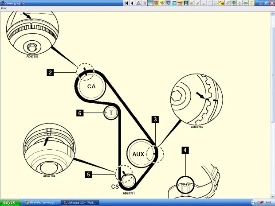Viewport: 275px width, 206px height.
Task: Click the numbered callout 3 label
Action: tap(155, 119)
